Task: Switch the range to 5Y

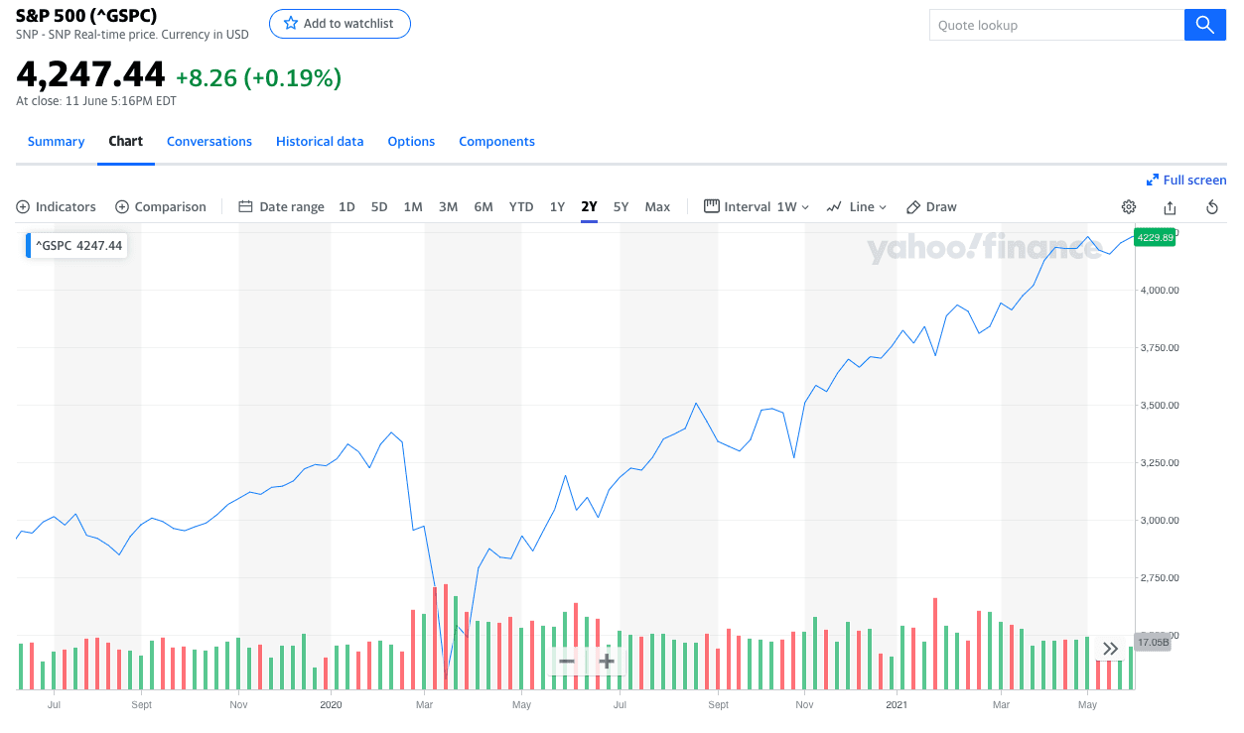Action: tap(621, 207)
